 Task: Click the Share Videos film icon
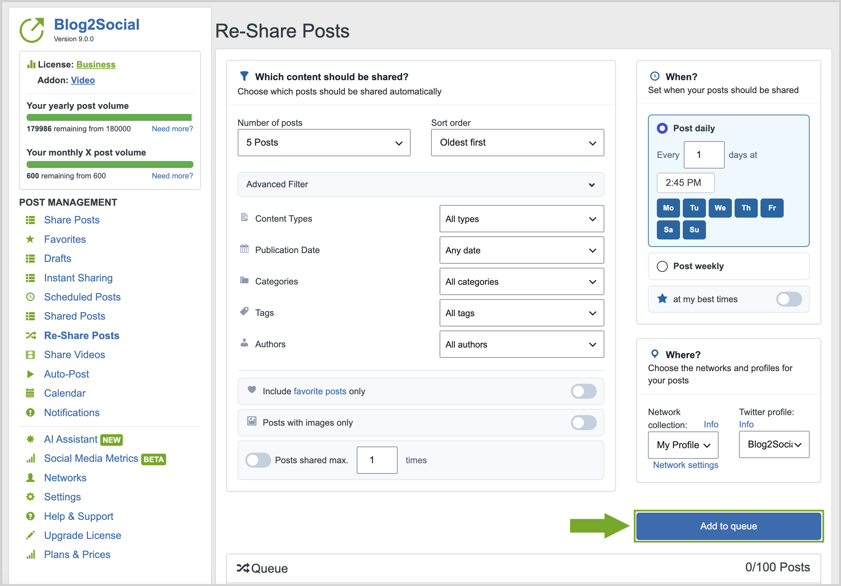30,354
